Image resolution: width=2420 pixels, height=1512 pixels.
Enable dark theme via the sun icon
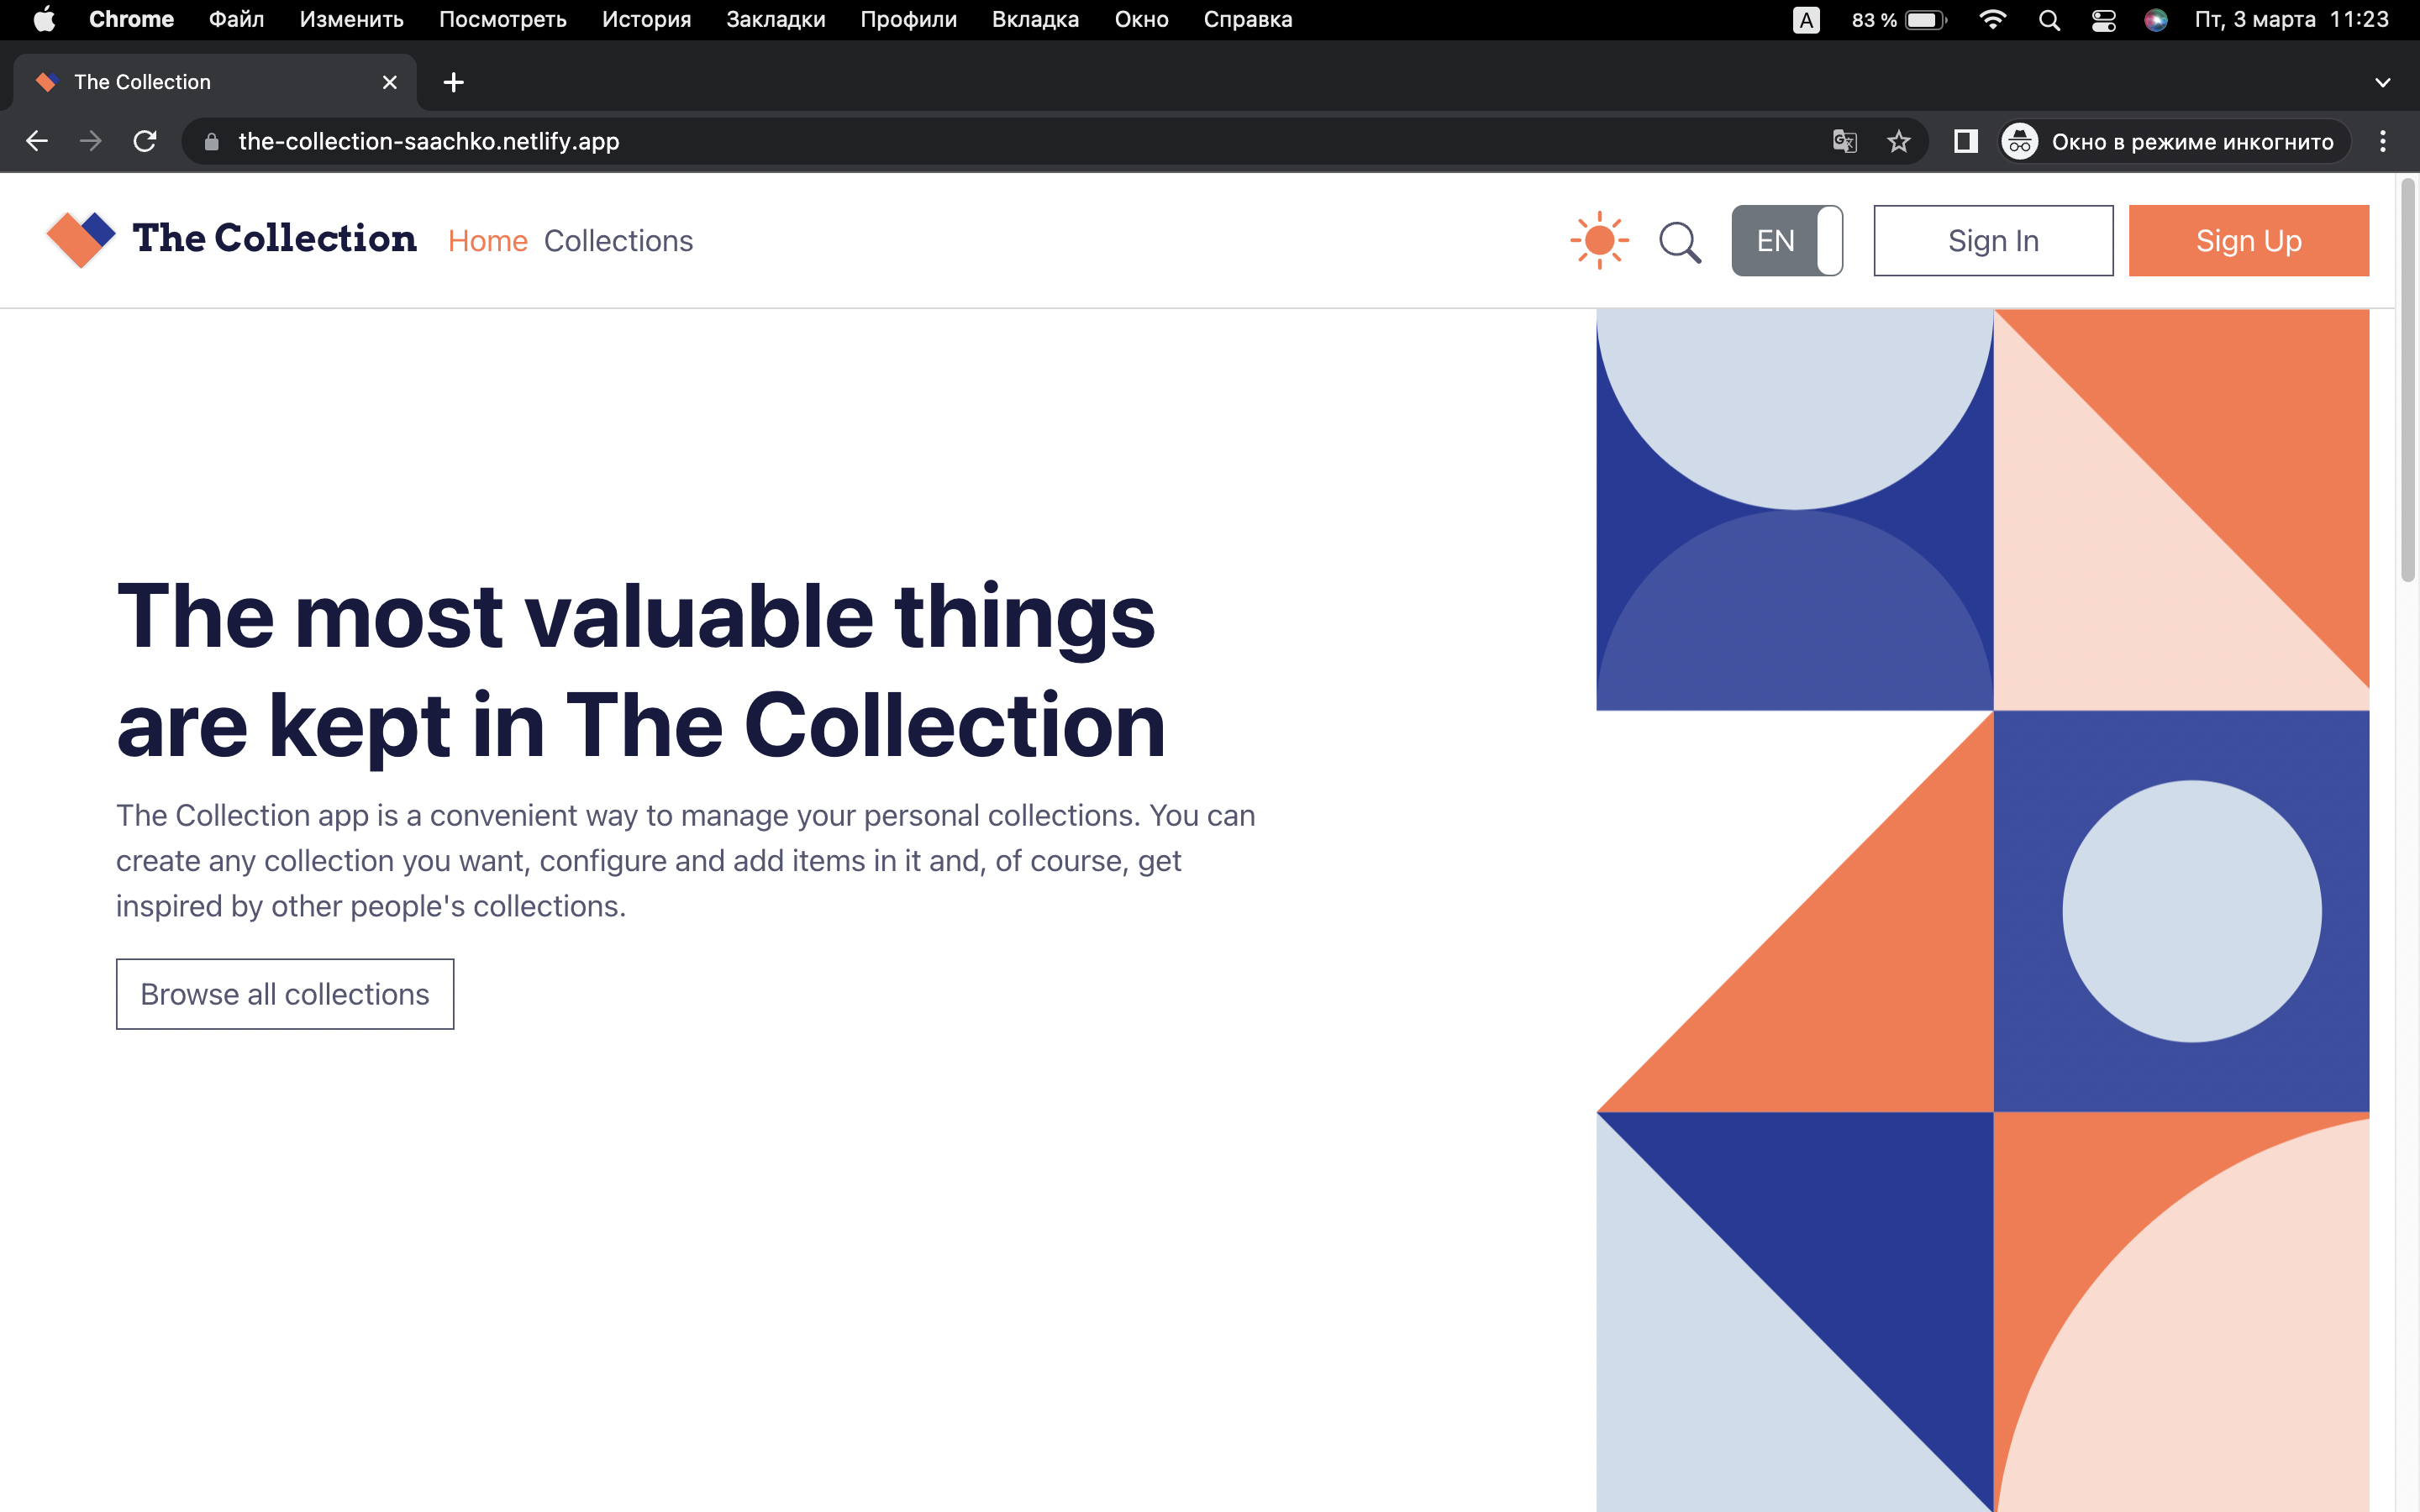1600,240
